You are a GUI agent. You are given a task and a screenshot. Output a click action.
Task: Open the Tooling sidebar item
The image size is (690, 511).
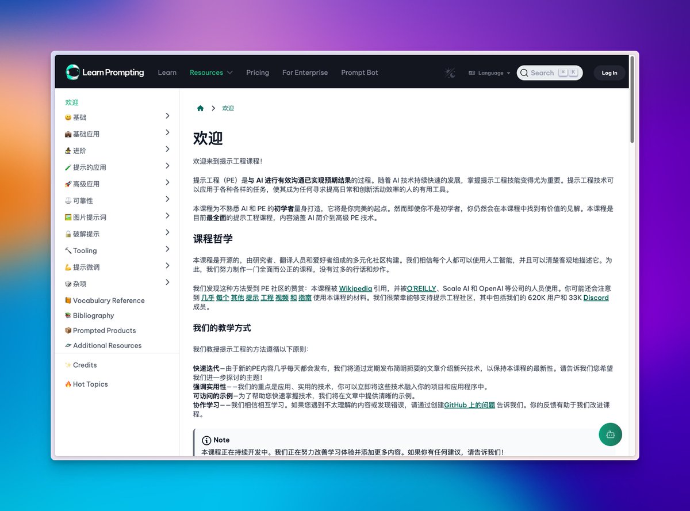tap(80, 251)
